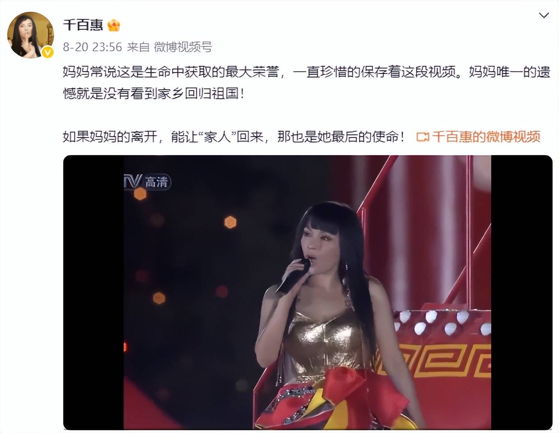Image resolution: width=559 pixels, height=433 pixels.
Task: Open the 微博视频号 source link
Action: [183, 47]
